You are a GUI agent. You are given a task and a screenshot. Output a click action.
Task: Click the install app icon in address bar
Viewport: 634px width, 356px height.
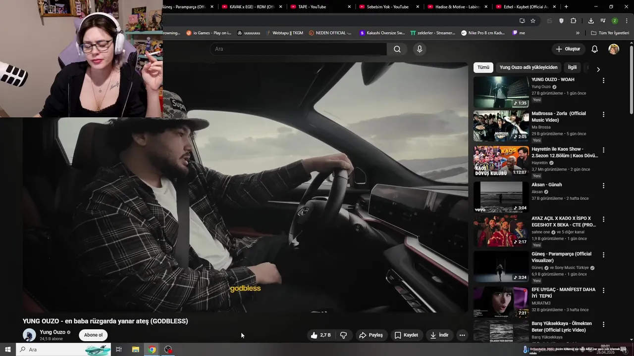522,21
